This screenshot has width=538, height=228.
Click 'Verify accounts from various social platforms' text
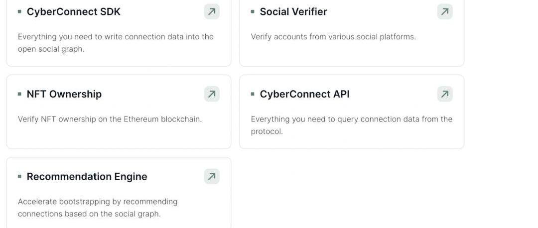[x=333, y=37]
